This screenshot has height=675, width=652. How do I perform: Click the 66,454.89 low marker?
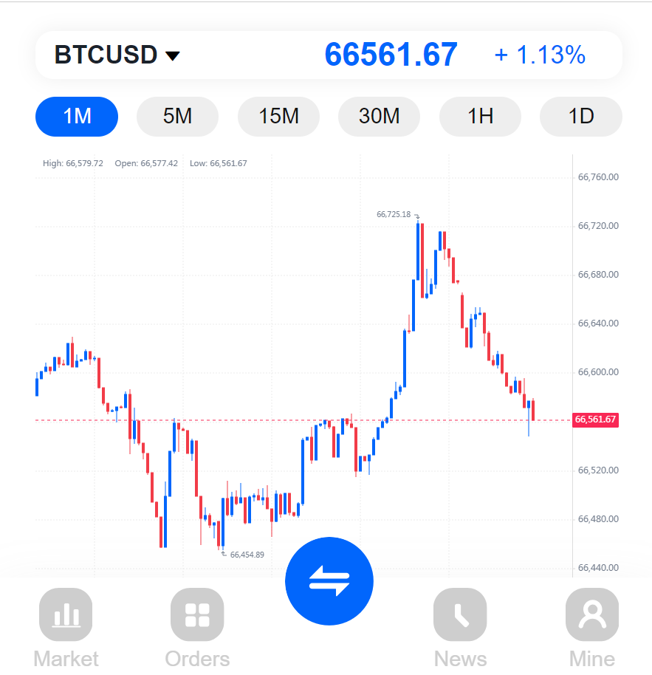(x=247, y=555)
